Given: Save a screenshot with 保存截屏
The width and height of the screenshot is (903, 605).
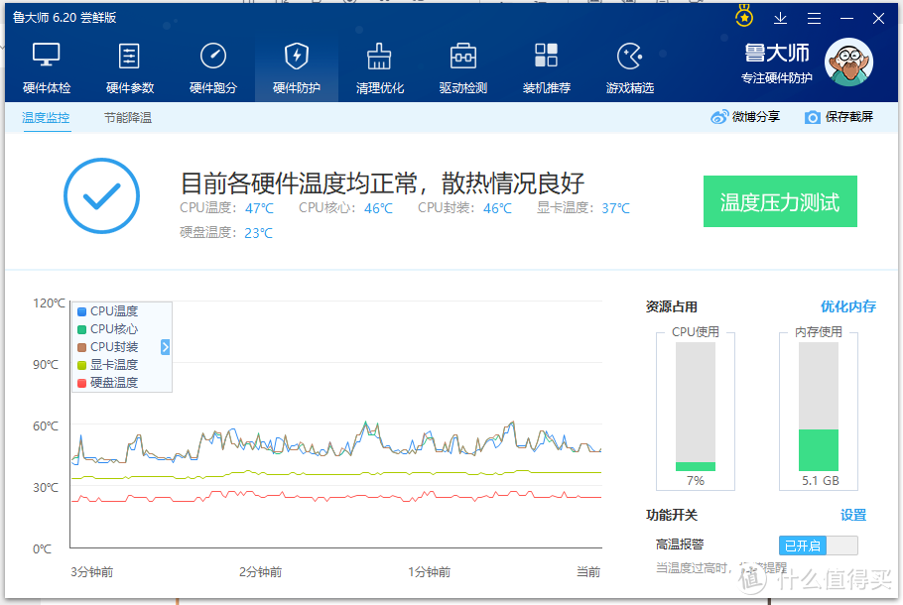Looking at the screenshot, I should [838, 117].
